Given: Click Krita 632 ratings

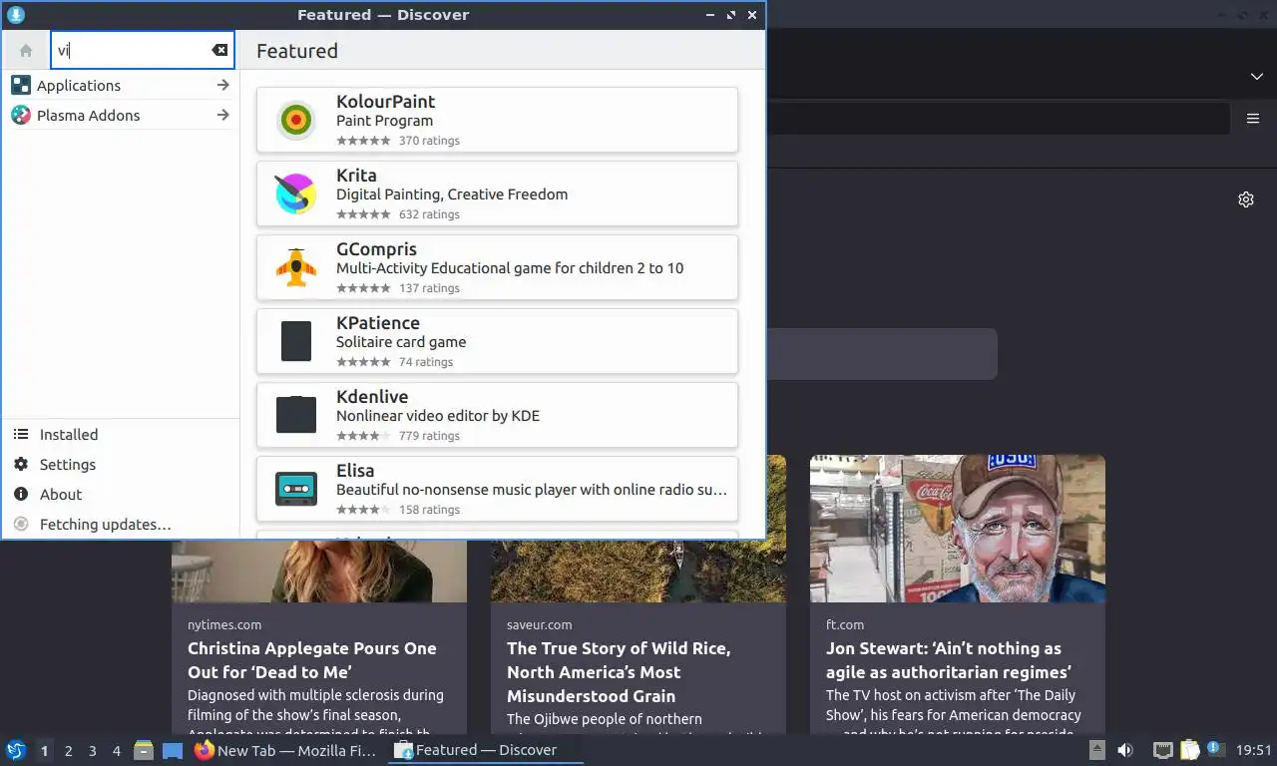Looking at the screenshot, I should tap(429, 214).
